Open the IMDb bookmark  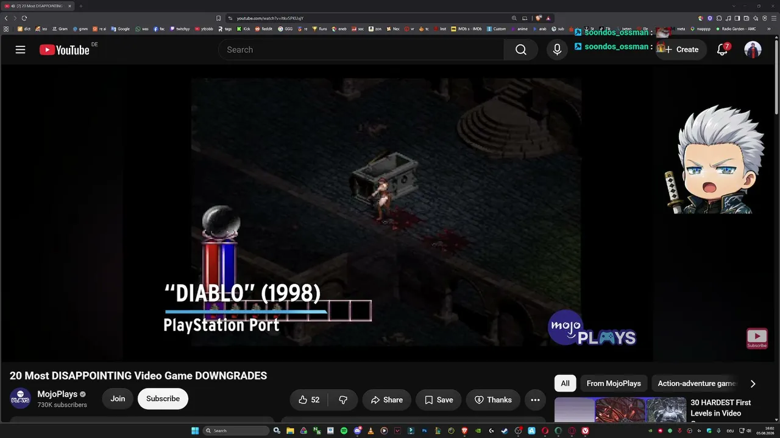[x=467, y=29]
